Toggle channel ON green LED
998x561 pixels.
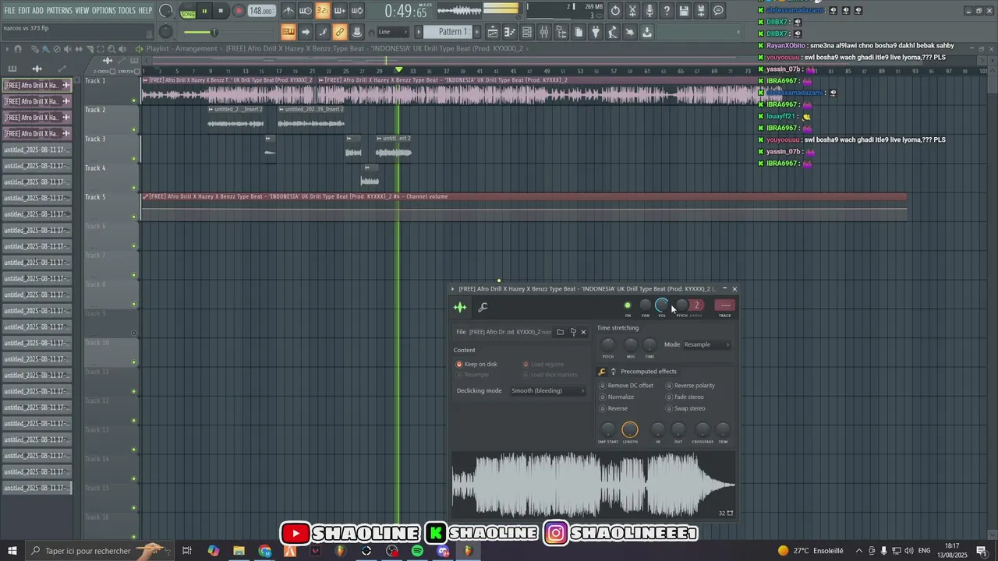(x=628, y=305)
